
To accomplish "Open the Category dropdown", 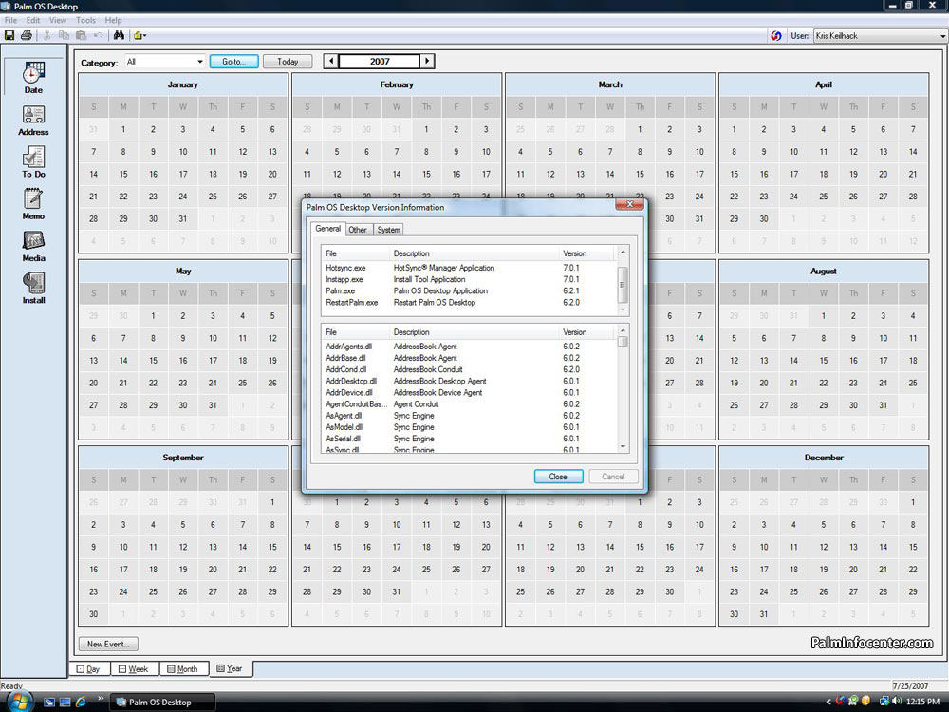I will [x=164, y=62].
